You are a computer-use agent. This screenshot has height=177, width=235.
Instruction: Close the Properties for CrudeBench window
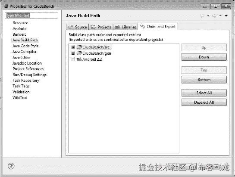226,6
